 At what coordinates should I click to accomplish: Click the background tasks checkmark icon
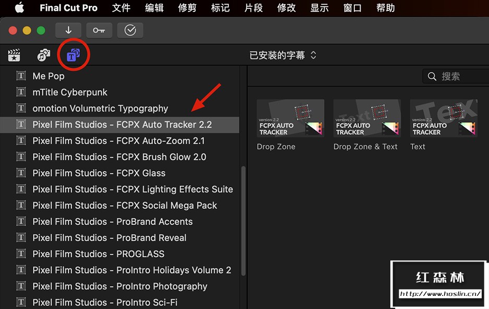[130, 30]
